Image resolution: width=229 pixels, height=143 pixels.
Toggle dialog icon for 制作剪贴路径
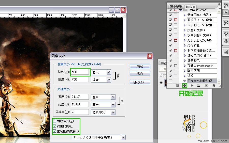[176, 50]
